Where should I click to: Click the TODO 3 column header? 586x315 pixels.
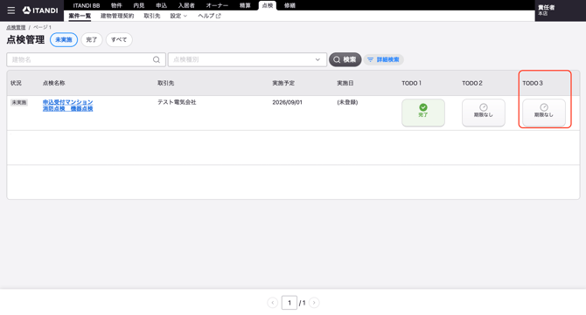click(x=533, y=83)
